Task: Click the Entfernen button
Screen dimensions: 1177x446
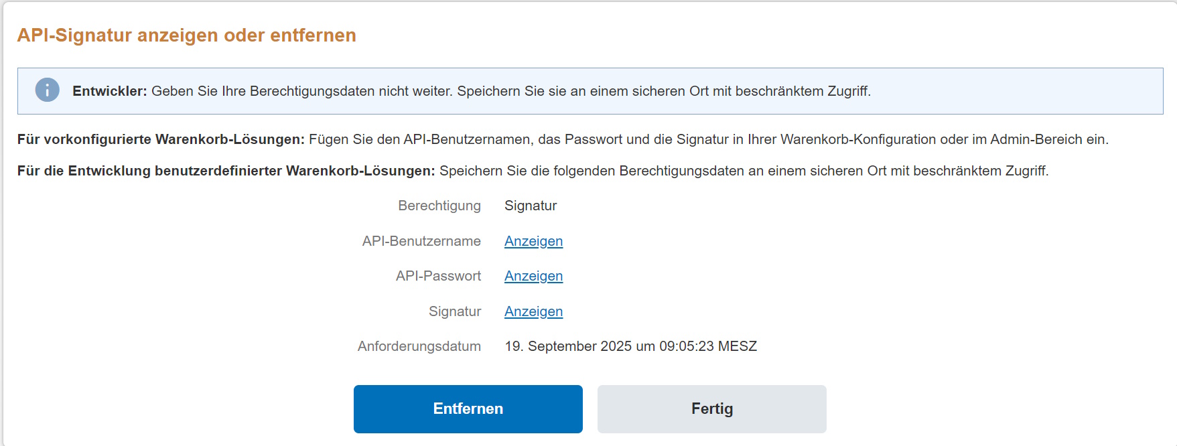Action: [467, 408]
